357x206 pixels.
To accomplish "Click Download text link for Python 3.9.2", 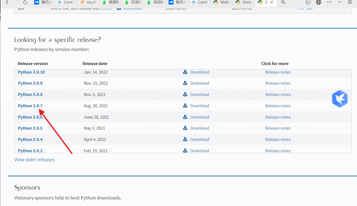I will [200, 151].
